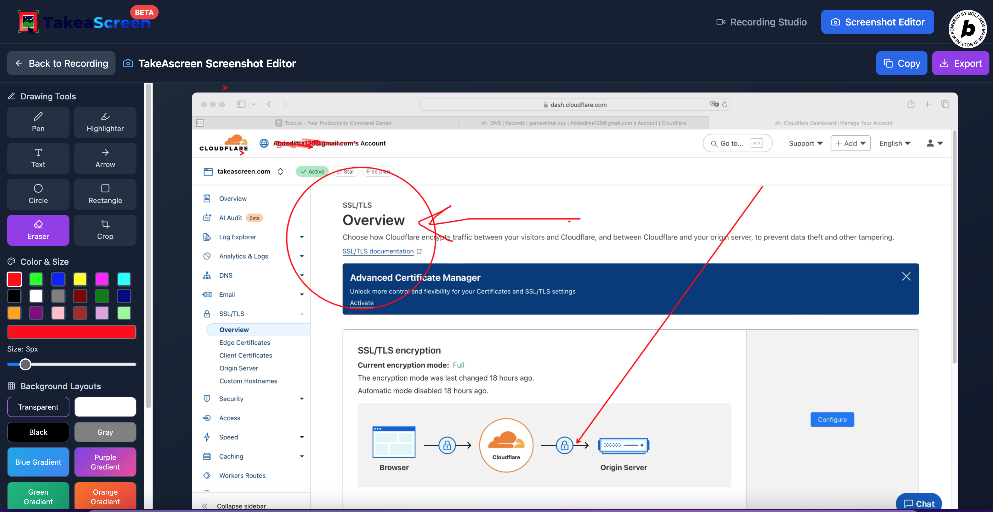Choose the Text tool
The height and width of the screenshot is (512, 993).
tap(38, 158)
